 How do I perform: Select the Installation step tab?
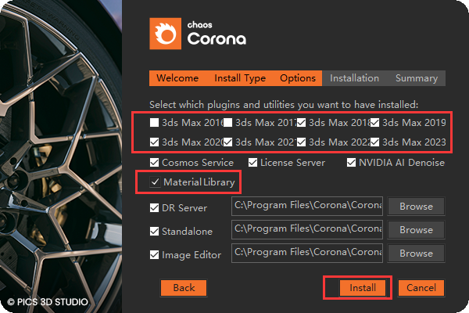click(x=354, y=78)
